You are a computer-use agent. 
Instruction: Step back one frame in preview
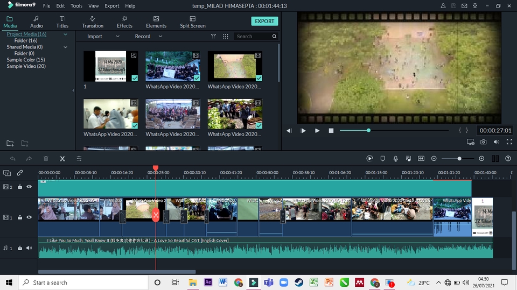click(x=289, y=131)
